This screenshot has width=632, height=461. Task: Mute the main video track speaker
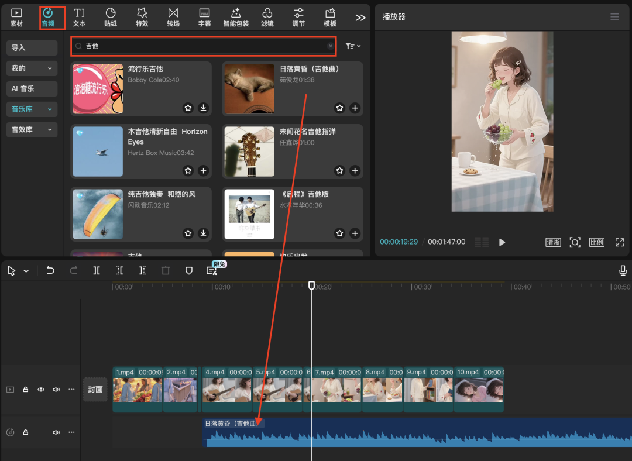56,389
